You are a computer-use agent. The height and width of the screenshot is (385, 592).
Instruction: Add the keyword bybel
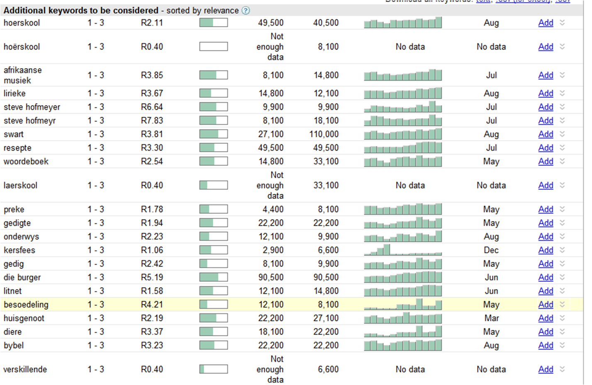tap(546, 345)
